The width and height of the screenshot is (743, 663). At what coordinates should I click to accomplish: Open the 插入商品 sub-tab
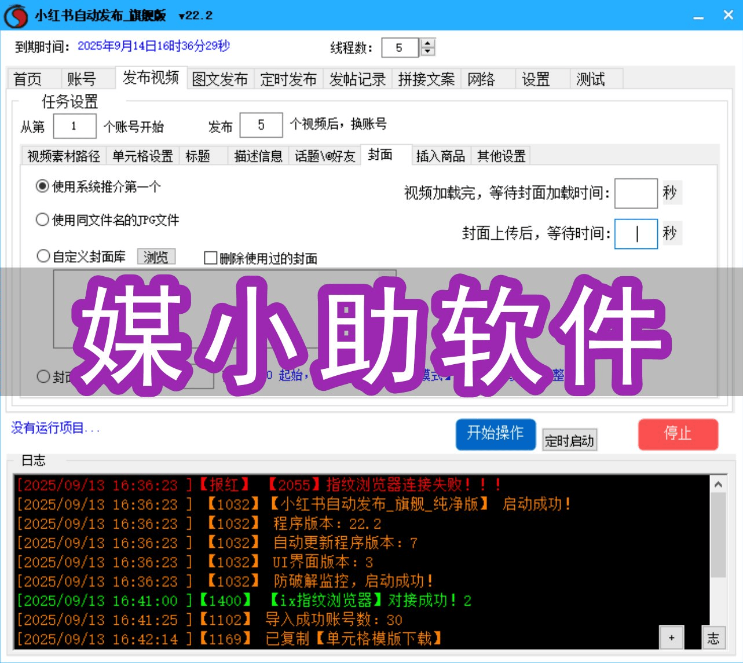[x=441, y=156]
